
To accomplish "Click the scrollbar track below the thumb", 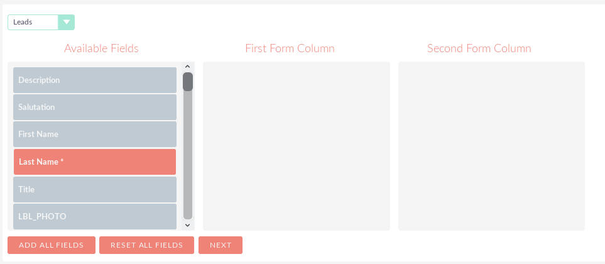I will (188, 157).
